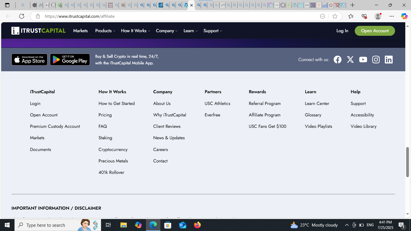This screenshot has width=411, height=231.
Task: Open a new browser tab
Action: (353, 5)
